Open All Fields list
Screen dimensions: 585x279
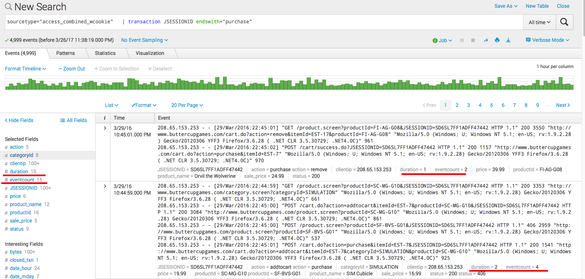[x=73, y=120]
